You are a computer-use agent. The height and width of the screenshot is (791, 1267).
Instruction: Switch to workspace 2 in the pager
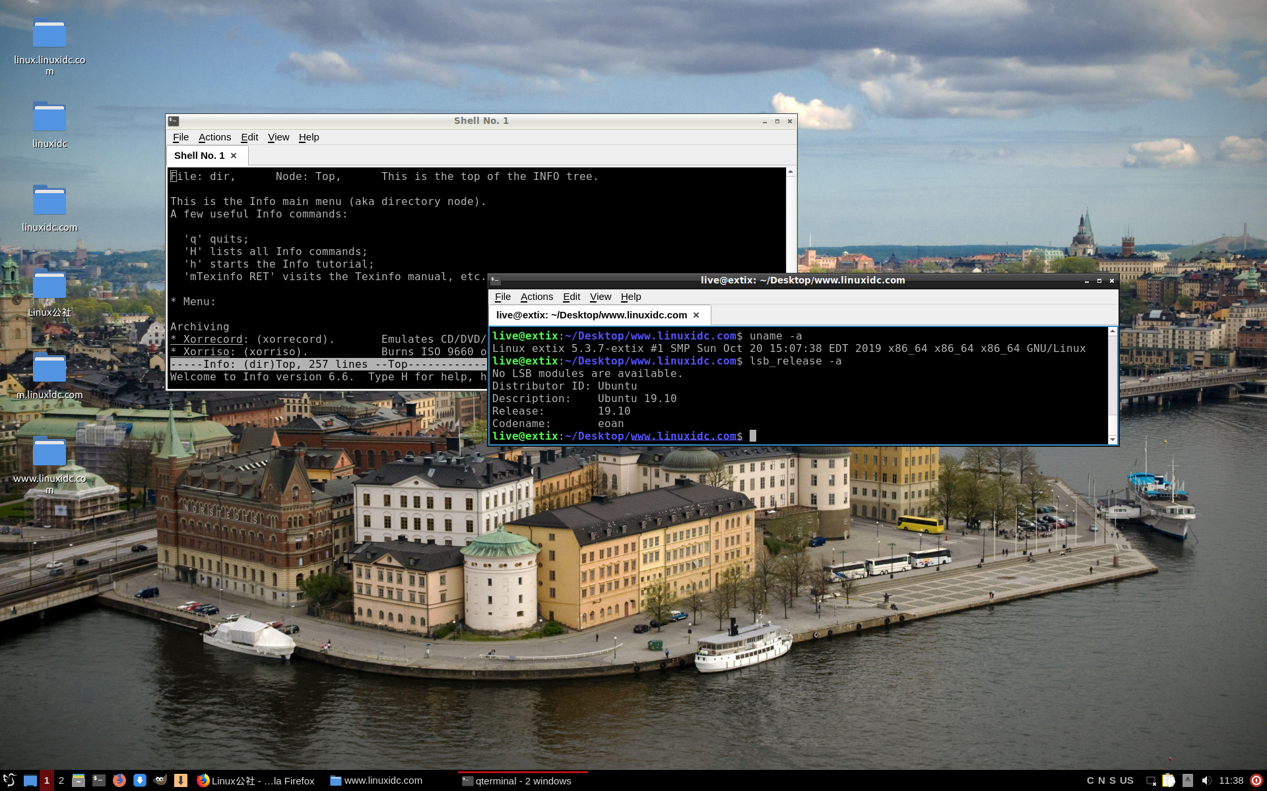point(61,780)
